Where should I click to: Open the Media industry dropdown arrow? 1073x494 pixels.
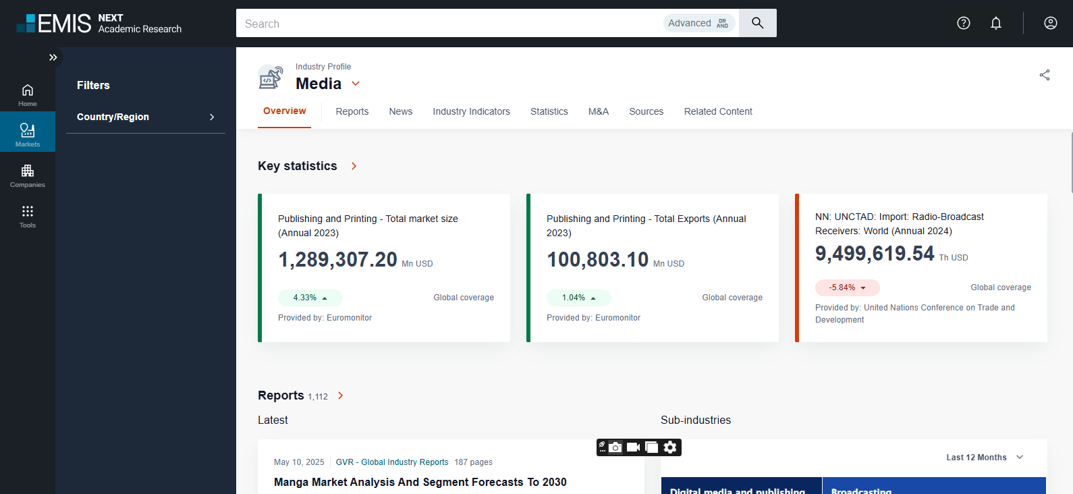(356, 84)
